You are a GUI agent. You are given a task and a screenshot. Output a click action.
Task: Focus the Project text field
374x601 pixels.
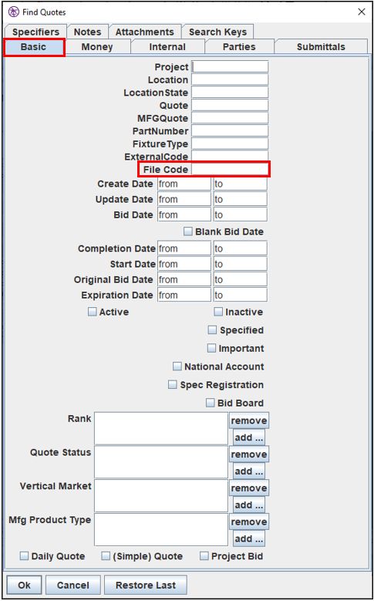(x=230, y=67)
